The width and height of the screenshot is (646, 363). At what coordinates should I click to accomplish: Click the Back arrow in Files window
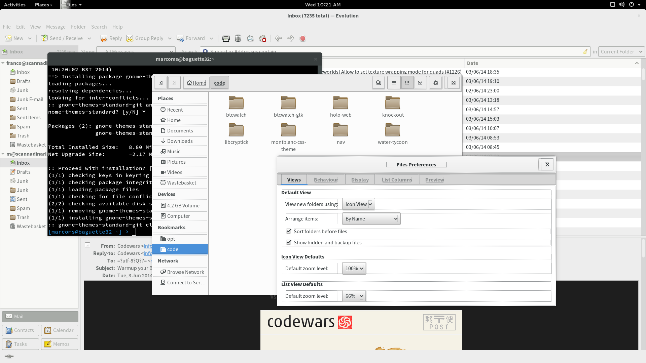click(161, 83)
